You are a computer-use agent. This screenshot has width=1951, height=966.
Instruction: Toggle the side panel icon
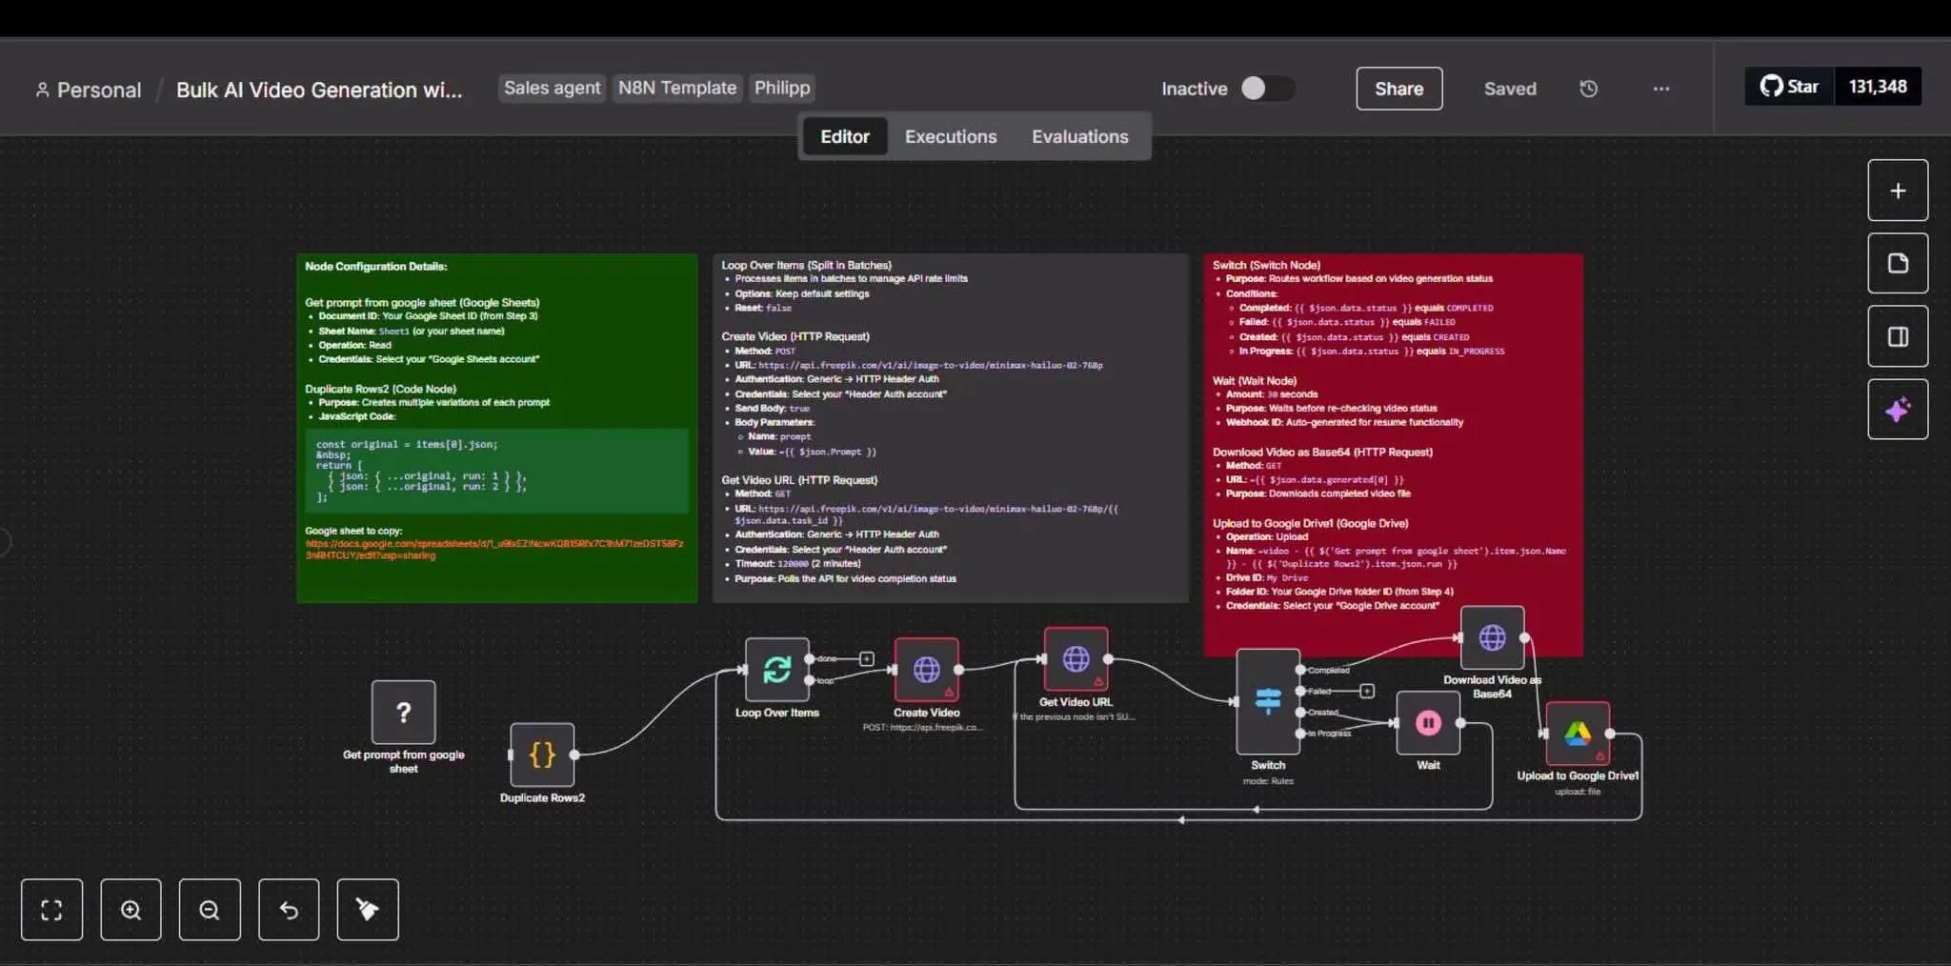coord(1898,336)
